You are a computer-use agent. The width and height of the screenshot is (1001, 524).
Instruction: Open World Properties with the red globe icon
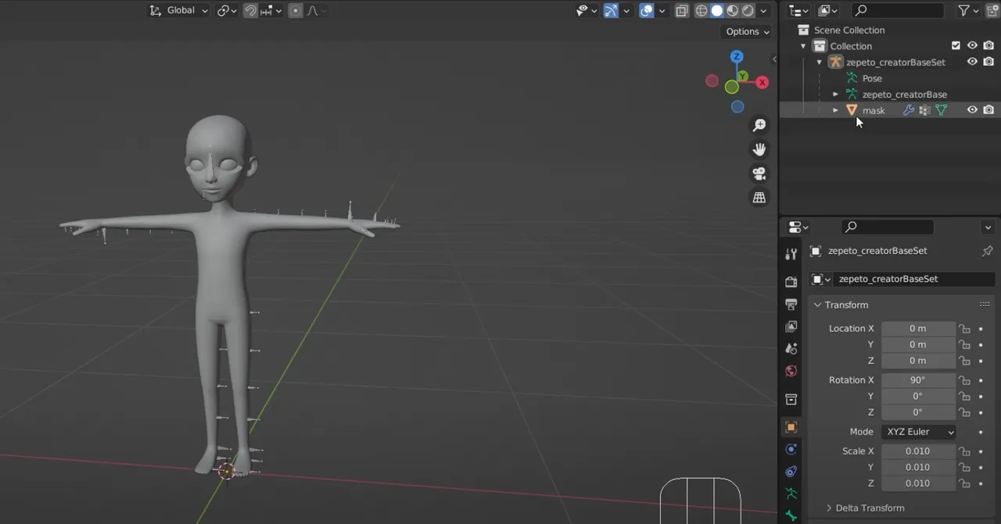(x=791, y=371)
